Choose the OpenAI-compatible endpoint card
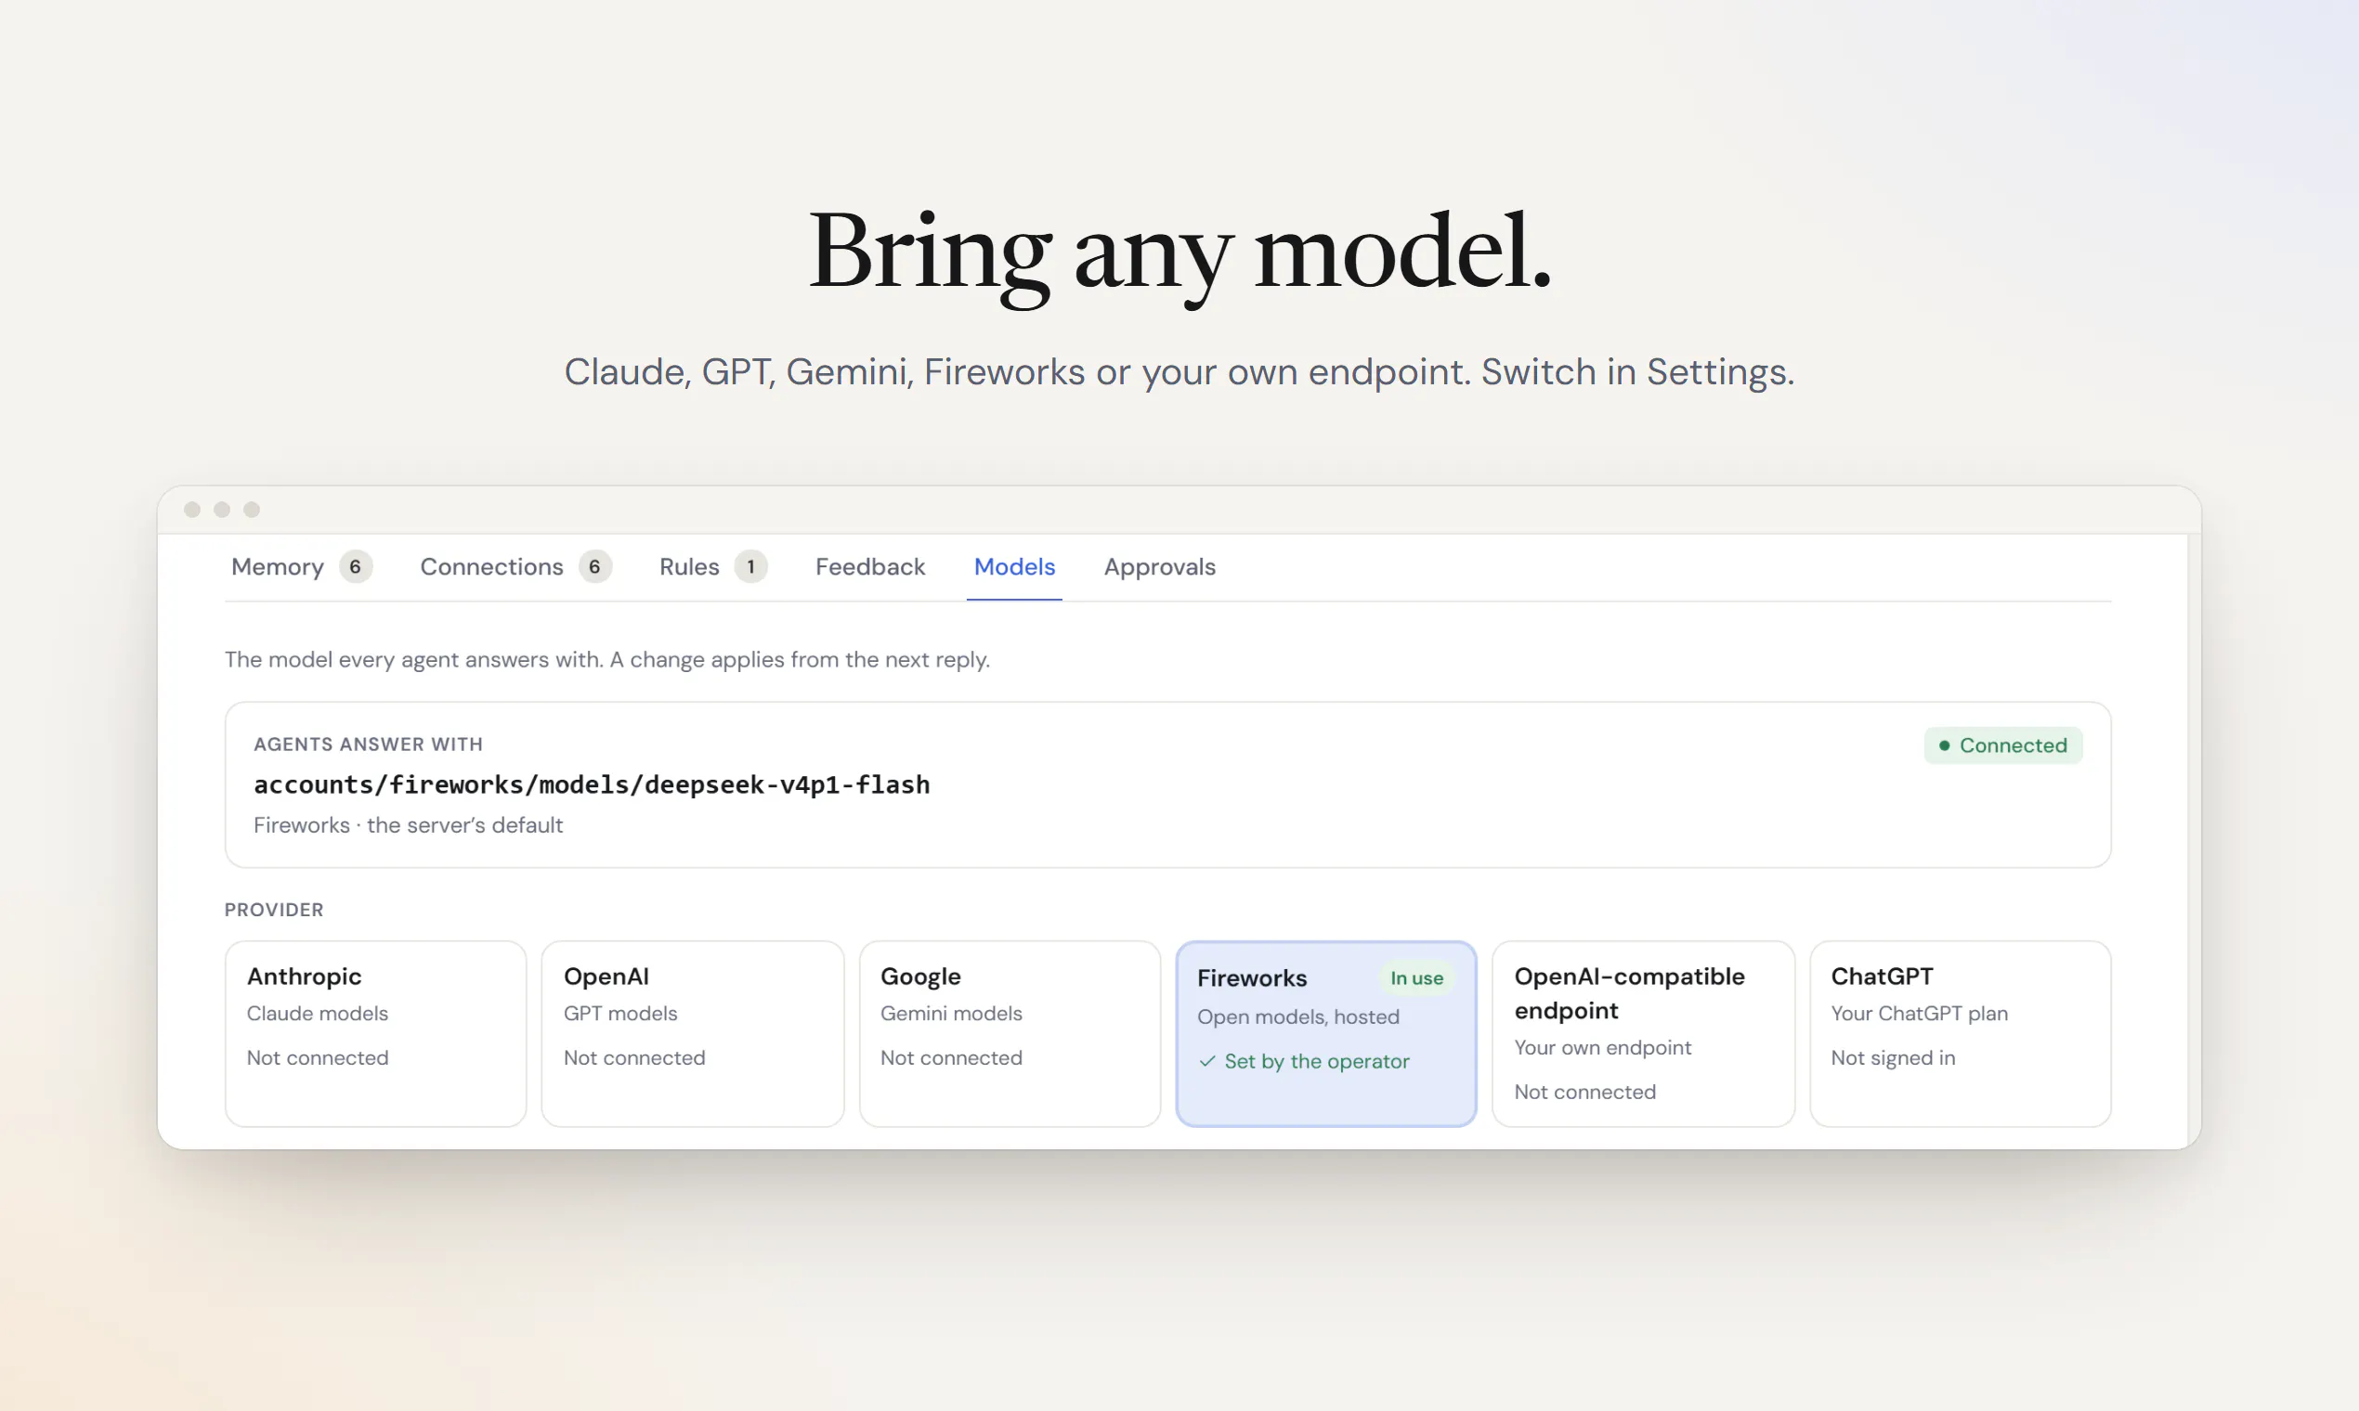Image resolution: width=2359 pixels, height=1411 pixels. [x=1643, y=1033]
